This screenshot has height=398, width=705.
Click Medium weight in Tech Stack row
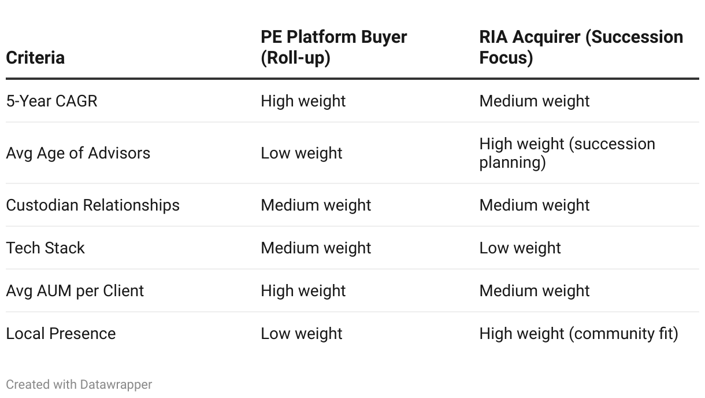(x=316, y=248)
